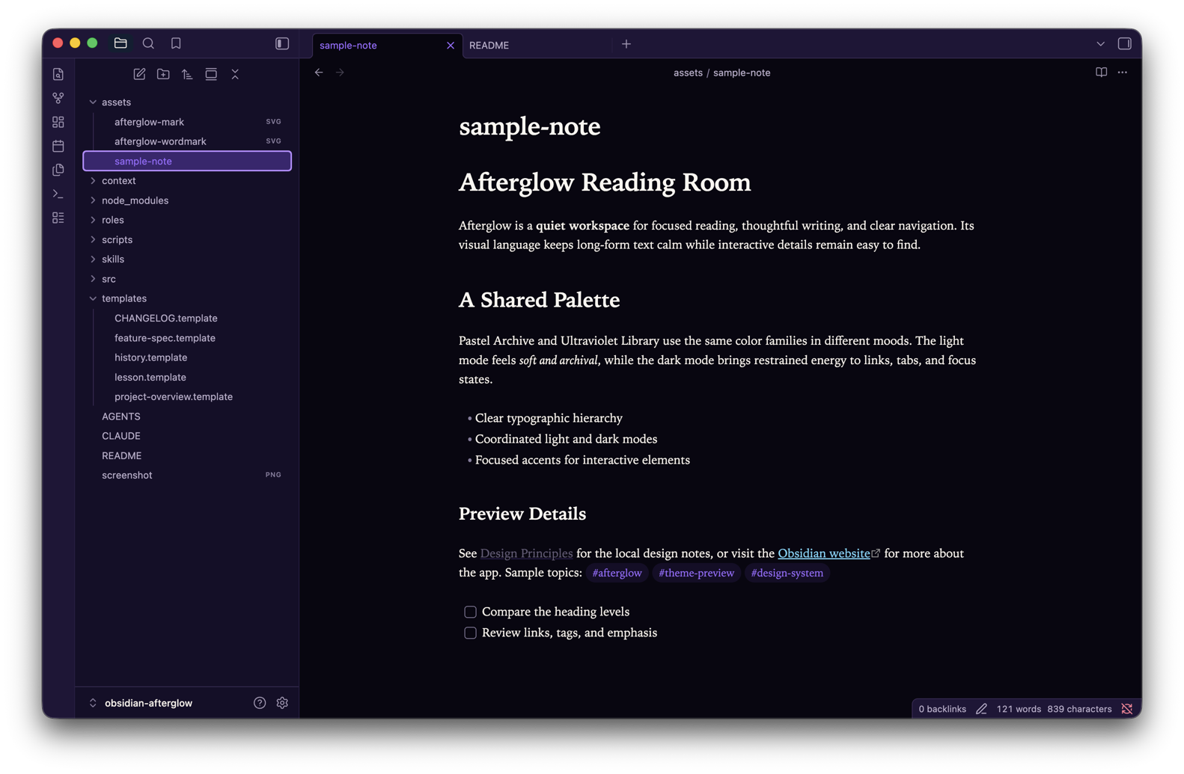Toggle the left sidebar collapse icon

282,43
